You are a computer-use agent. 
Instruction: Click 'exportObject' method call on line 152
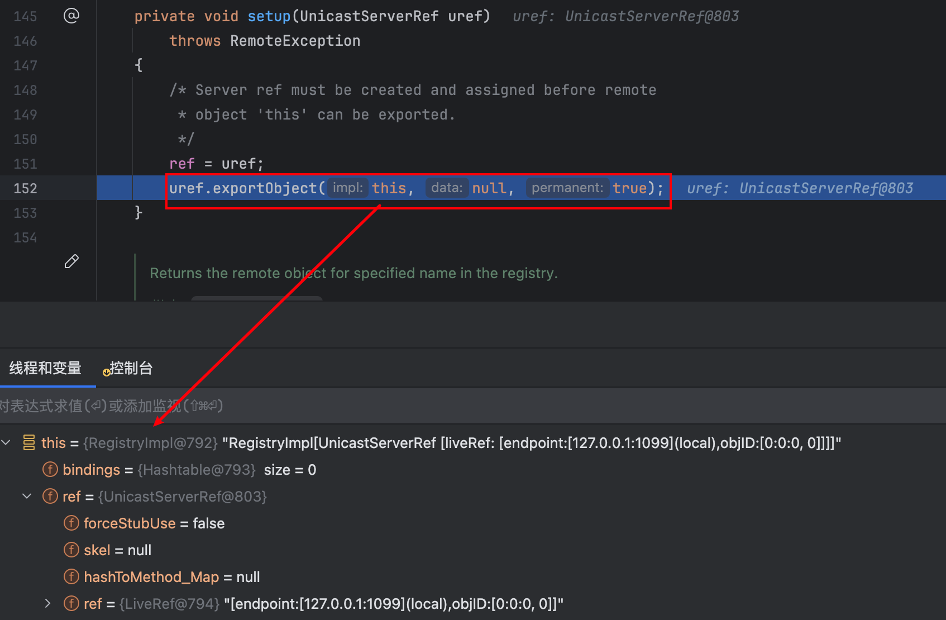[x=265, y=188]
